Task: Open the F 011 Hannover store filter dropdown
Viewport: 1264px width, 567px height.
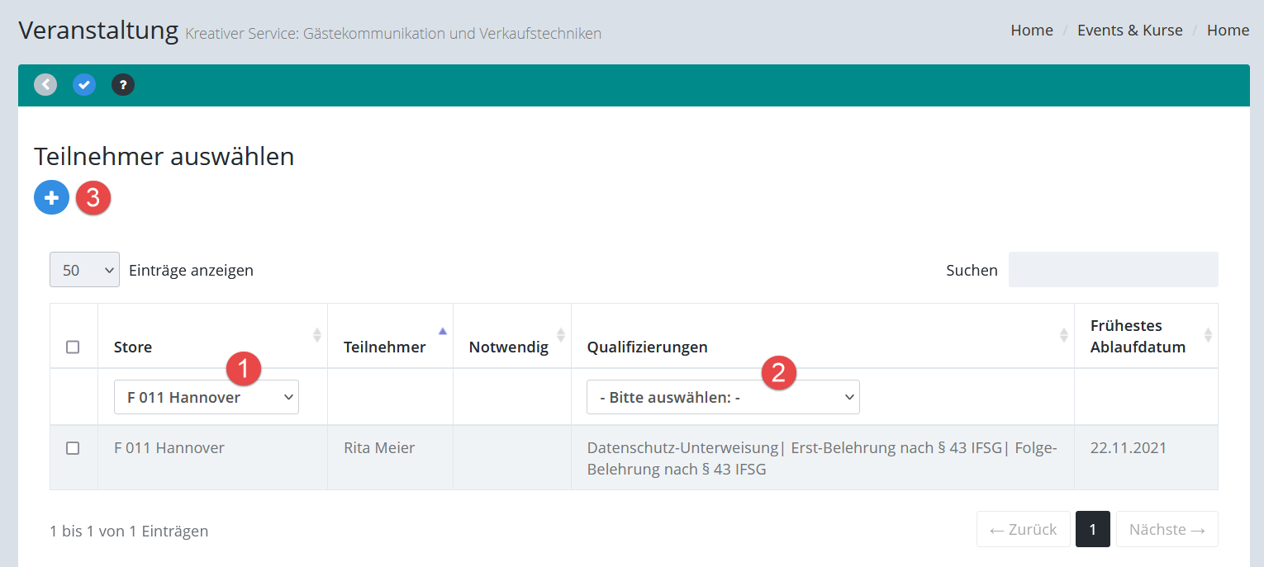Action: [207, 397]
